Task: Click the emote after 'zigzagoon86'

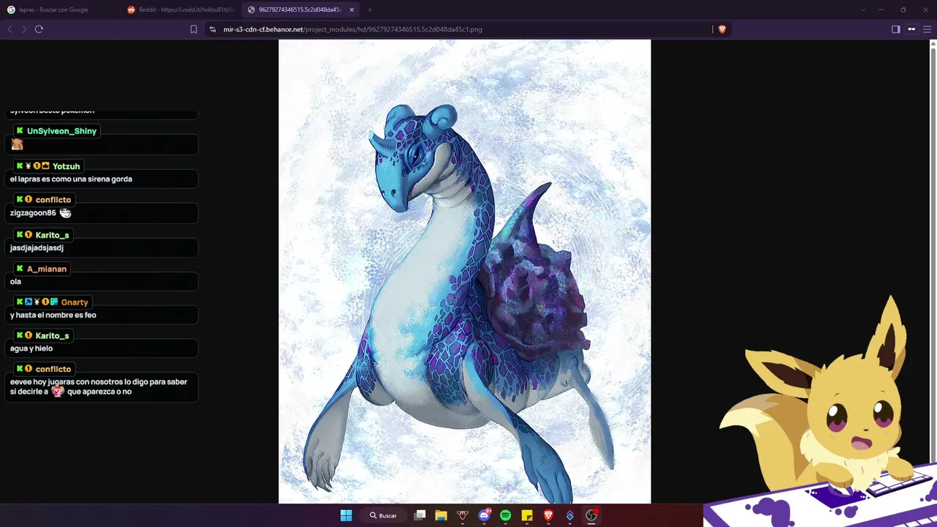Action: (x=65, y=213)
